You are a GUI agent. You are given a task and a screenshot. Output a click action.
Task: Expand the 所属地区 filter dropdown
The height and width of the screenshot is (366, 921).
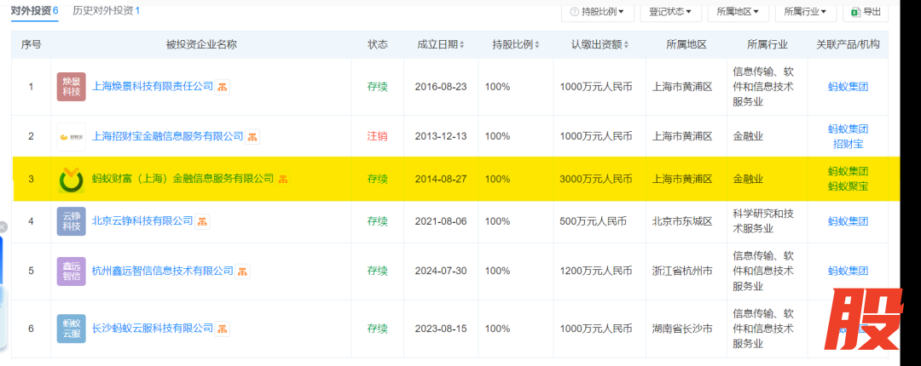pos(738,12)
